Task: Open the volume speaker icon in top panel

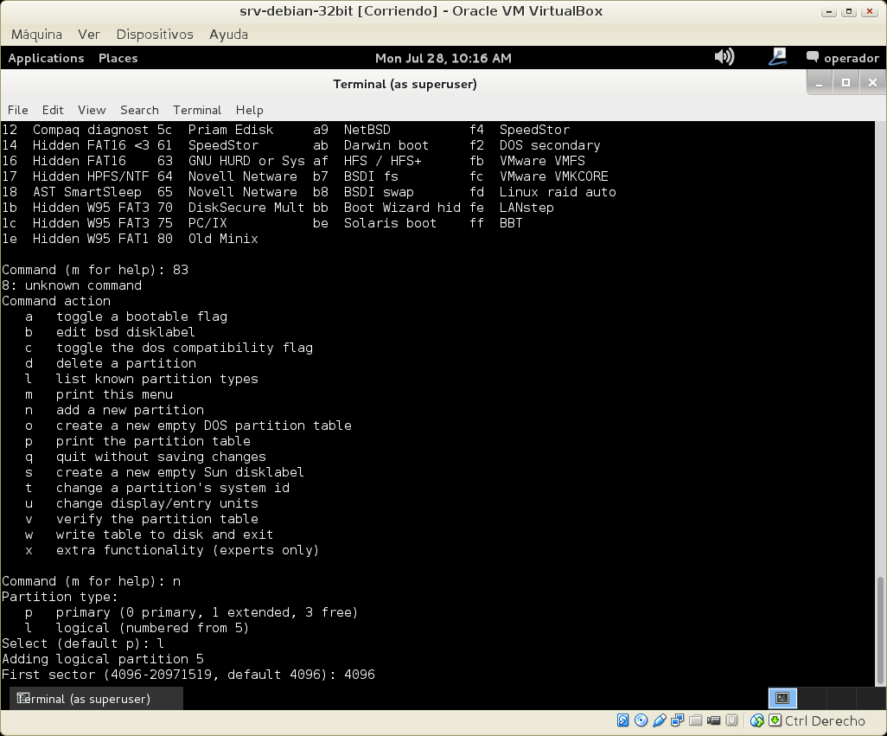Action: coord(724,57)
